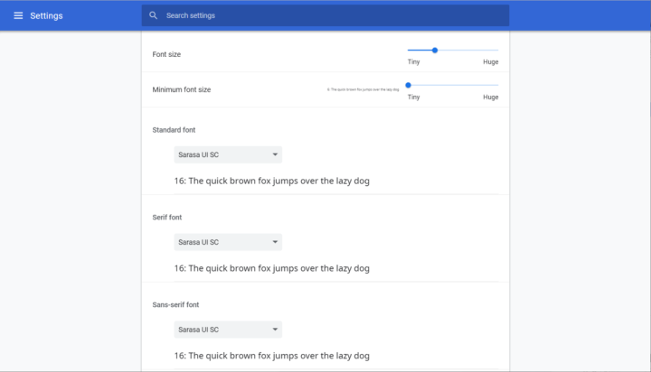Click the Serif font preview sentence
Viewport: 651px width, 372px height.
272,268
